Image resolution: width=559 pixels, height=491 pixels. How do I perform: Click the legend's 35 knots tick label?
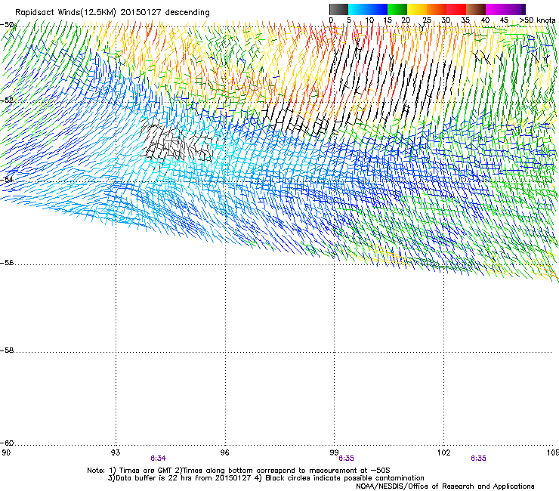tap(465, 20)
